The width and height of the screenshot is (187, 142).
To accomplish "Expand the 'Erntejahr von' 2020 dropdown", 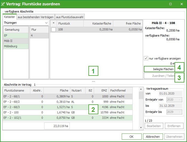I will (x=180, y=100).
